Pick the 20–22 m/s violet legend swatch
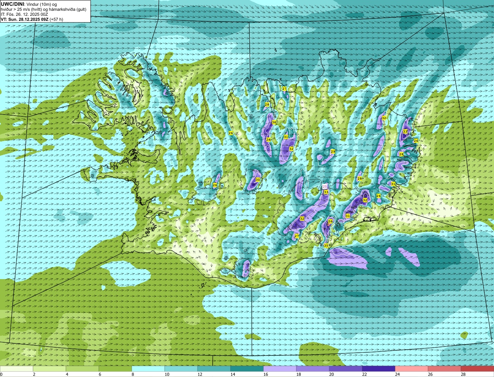This screenshot has height=377, width=494. click(x=346, y=369)
